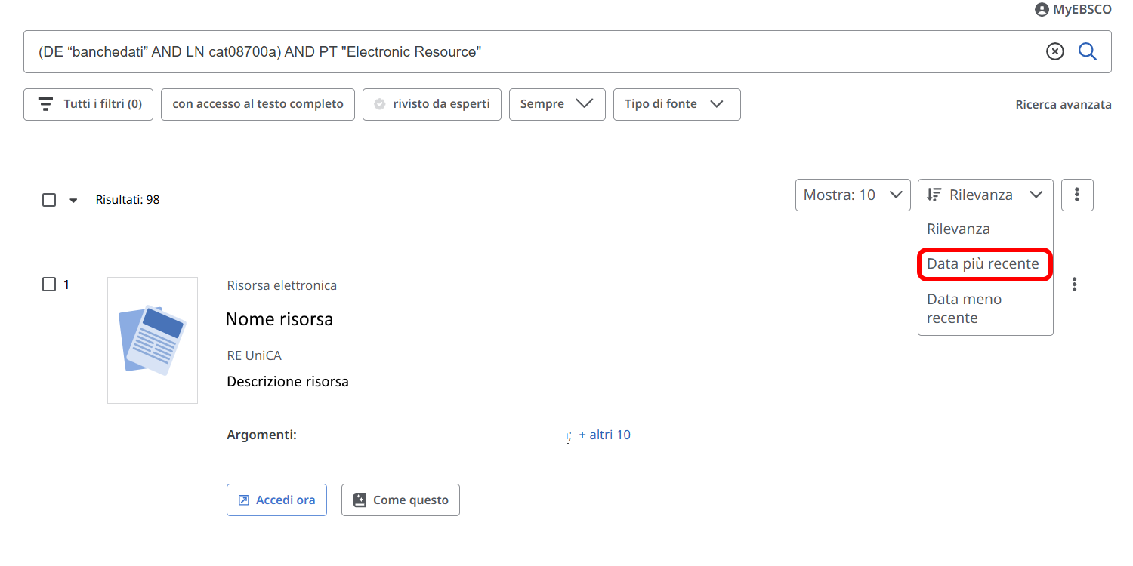Open the Ricerca avanzata link
This screenshot has height=566, width=1133.
[x=1063, y=105]
